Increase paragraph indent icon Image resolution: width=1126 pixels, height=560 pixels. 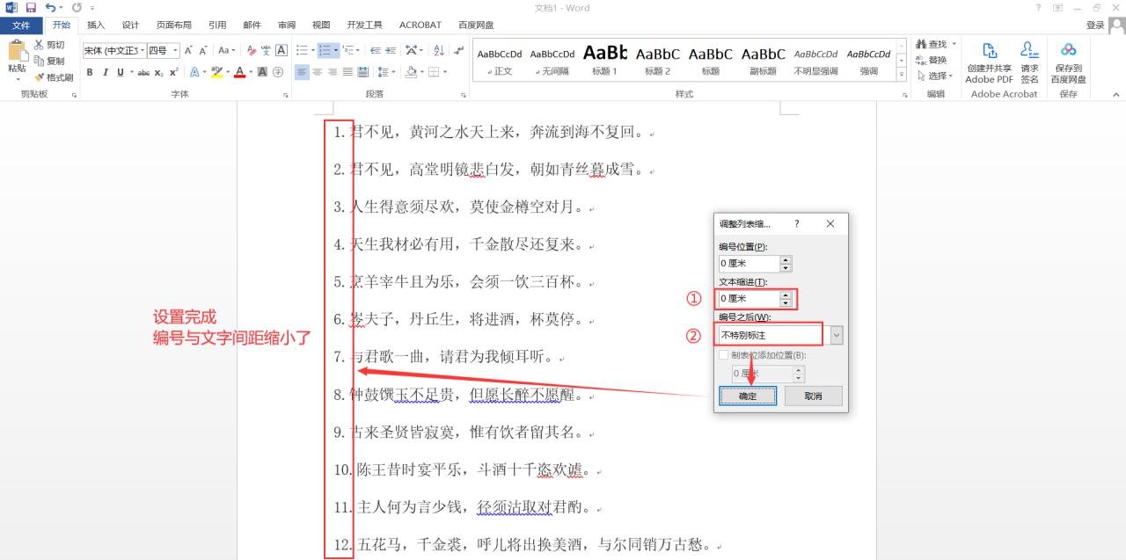[390, 50]
